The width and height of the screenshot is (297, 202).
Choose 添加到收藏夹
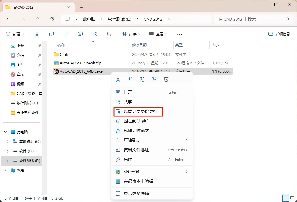(152, 131)
